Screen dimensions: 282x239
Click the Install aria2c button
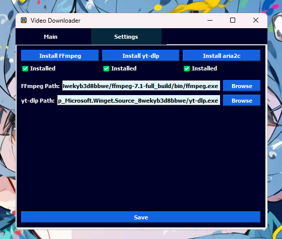click(222, 56)
